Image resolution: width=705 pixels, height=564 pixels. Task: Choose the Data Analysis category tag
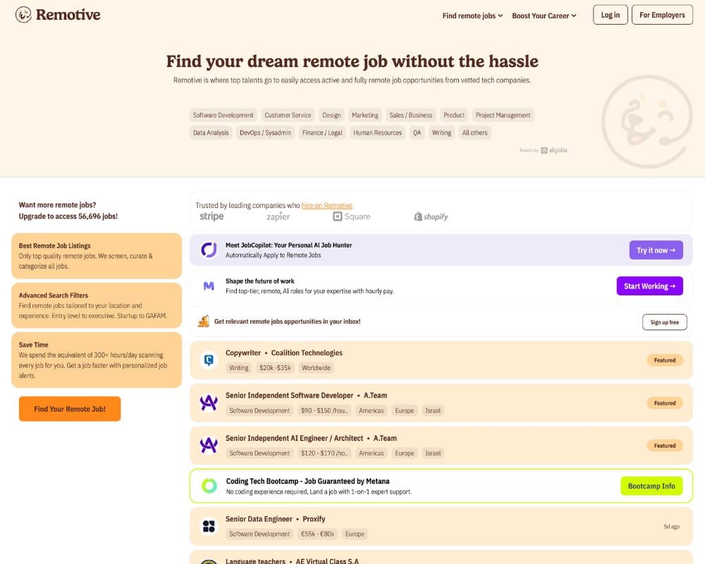click(211, 133)
